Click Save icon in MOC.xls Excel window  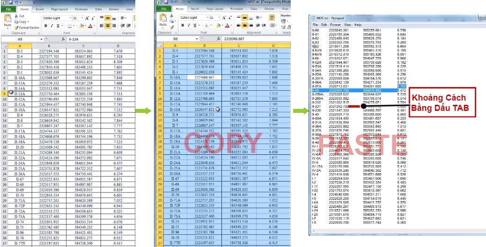(166, 2)
